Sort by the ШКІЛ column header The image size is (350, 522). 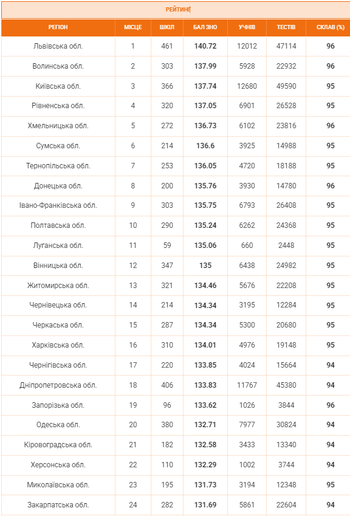click(167, 27)
